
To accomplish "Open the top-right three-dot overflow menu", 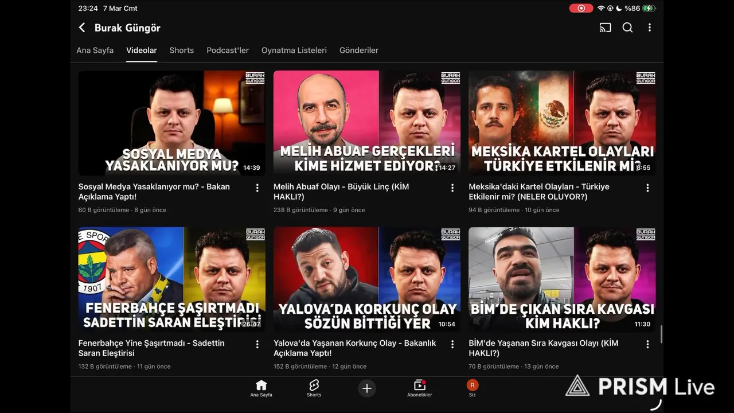I will click(649, 28).
